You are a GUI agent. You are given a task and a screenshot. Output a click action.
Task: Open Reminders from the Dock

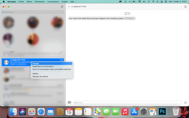(87, 112)
